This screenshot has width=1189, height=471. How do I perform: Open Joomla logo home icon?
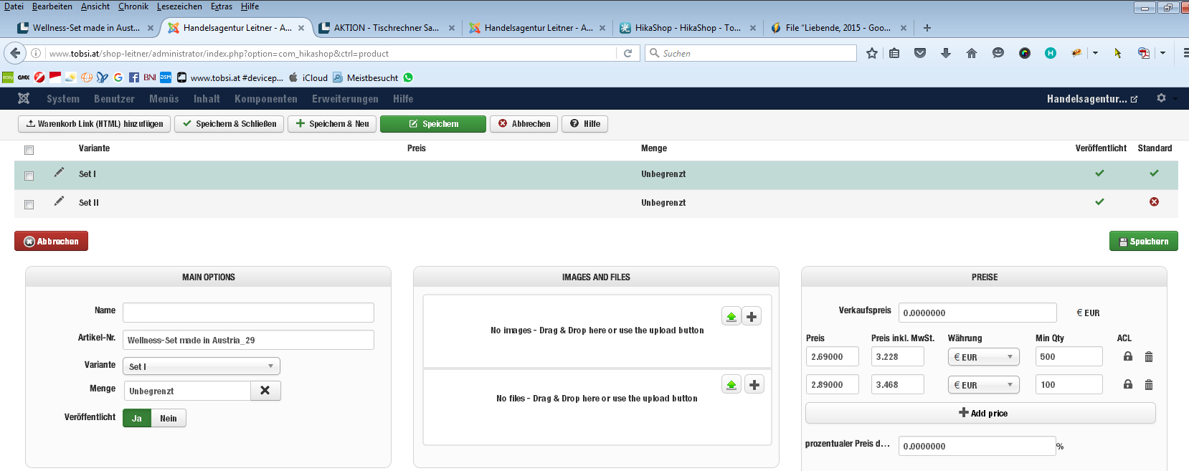click(24, 98)
